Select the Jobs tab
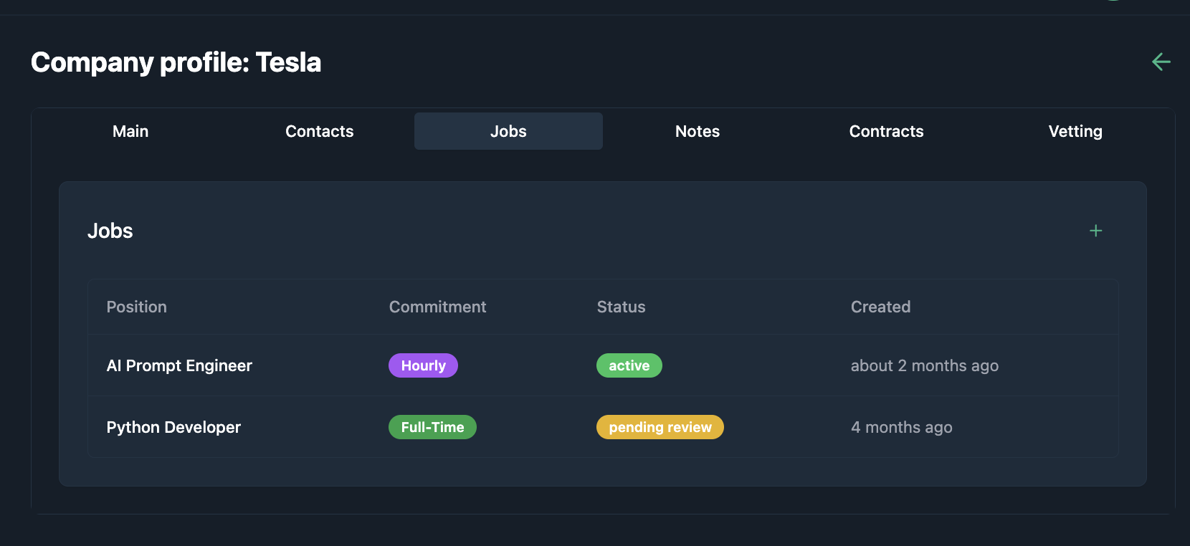 point(508,131)
